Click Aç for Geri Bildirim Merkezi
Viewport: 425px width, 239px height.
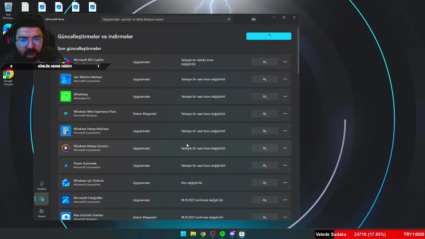[265, 79]
